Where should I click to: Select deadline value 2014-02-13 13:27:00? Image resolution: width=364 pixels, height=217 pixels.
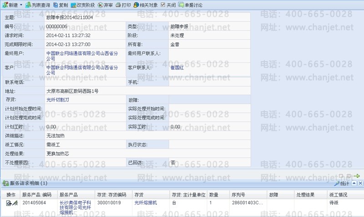(68, 44)
